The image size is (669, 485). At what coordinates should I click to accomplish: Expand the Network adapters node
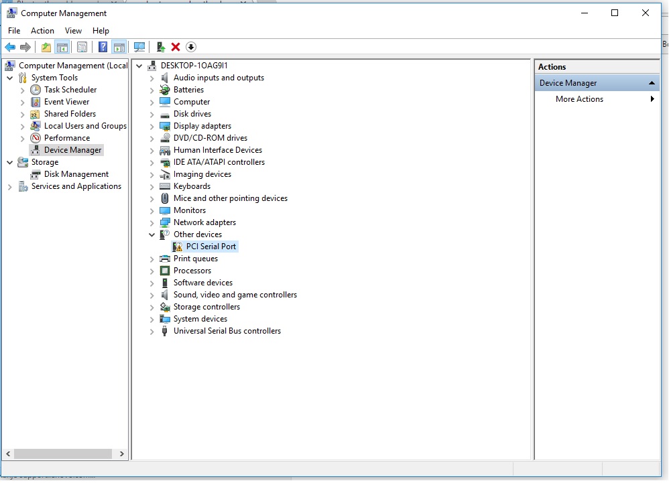[x=152, y=222]
